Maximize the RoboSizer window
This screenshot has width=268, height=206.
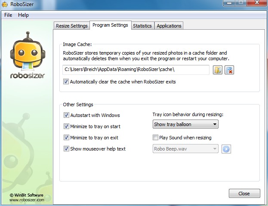tap(241, 3)
